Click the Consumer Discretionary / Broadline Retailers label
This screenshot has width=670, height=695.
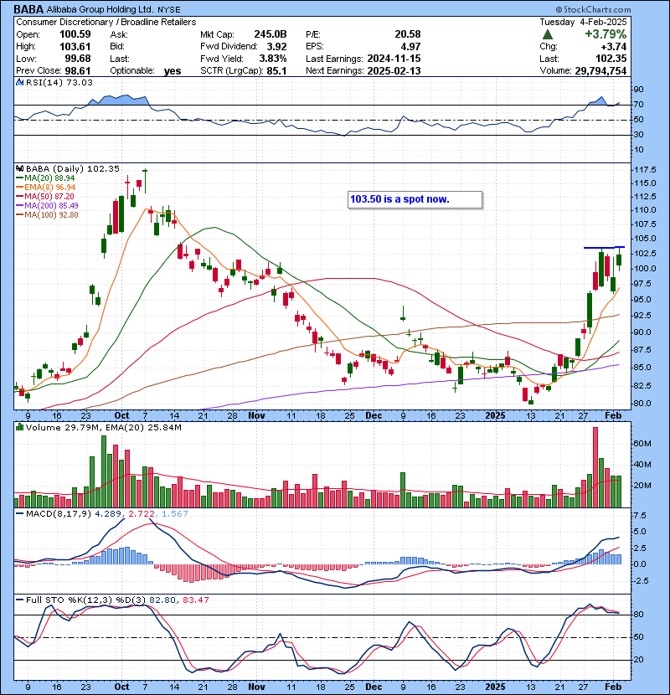pos(106,22)
